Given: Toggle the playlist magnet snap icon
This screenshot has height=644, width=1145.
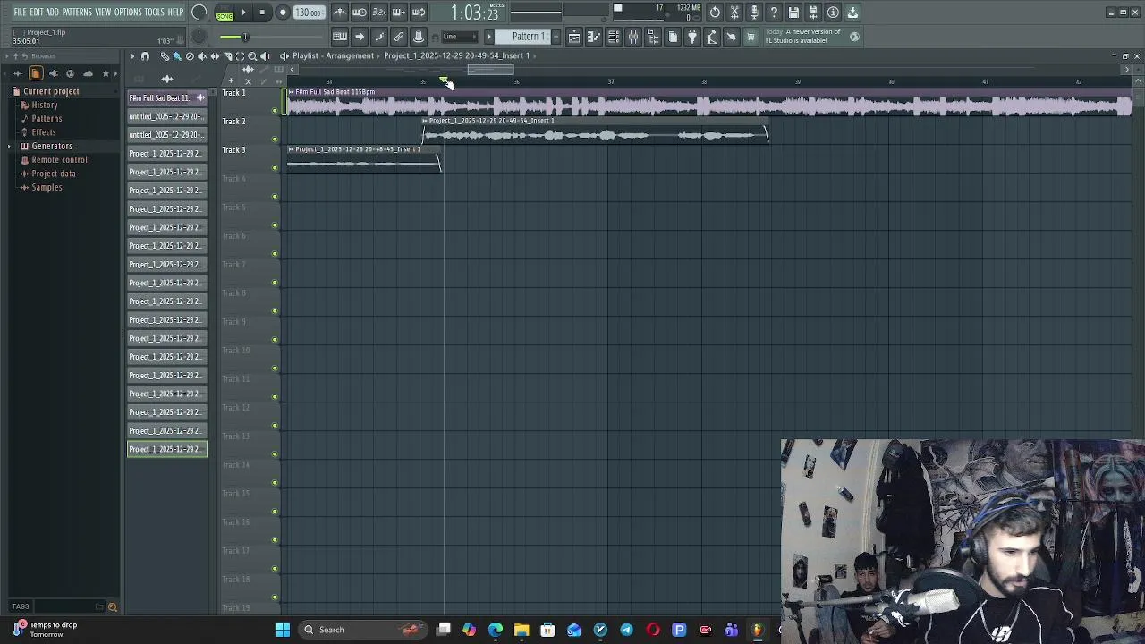Looking at the screenshot, I should tap(145, 56).
